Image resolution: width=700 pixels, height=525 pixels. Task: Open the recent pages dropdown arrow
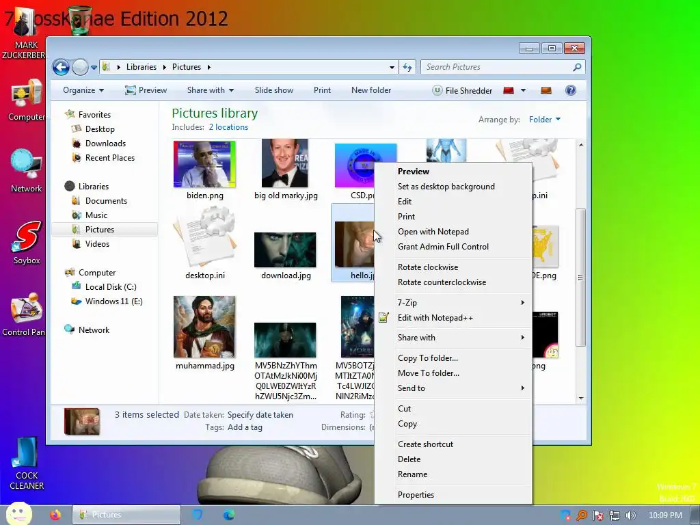tap(94, 68)
